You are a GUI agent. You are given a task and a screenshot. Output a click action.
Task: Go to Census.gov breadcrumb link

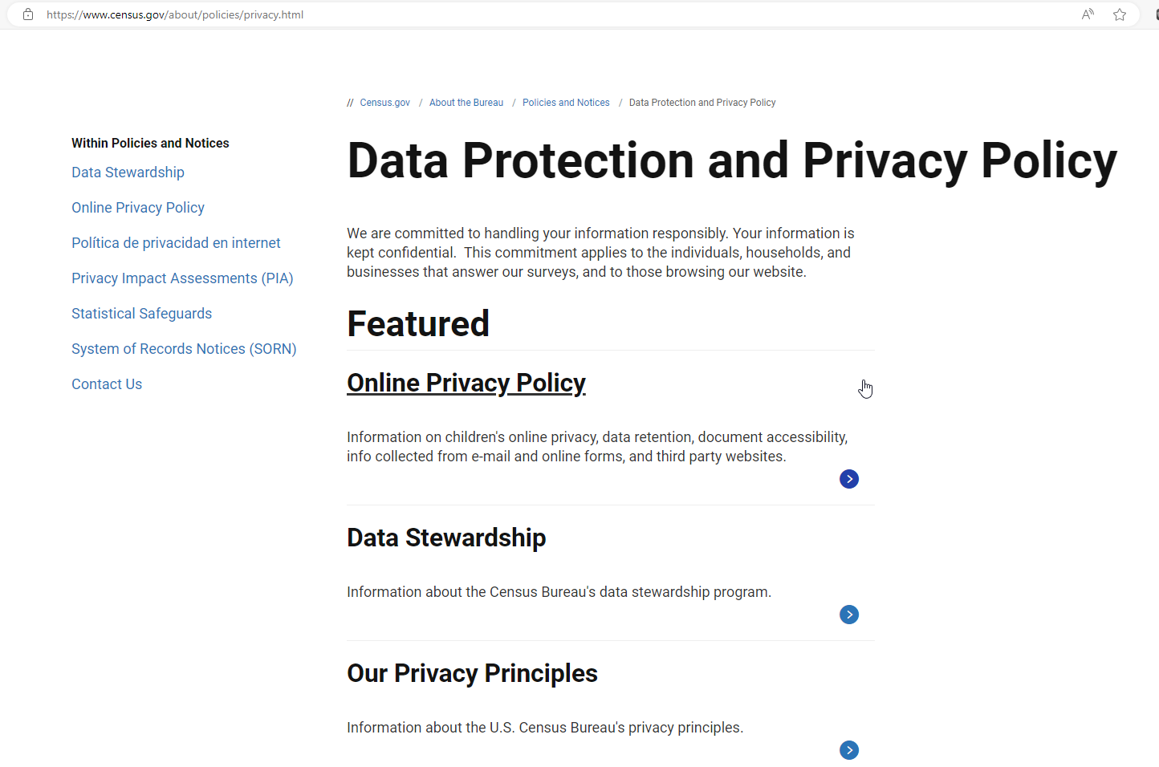[384, 103]
